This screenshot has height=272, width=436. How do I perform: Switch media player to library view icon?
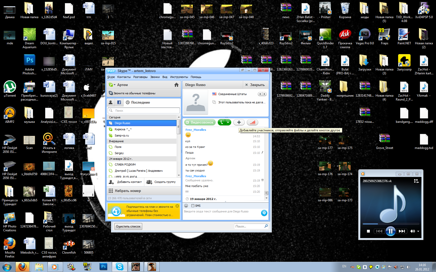click(416, 181)
